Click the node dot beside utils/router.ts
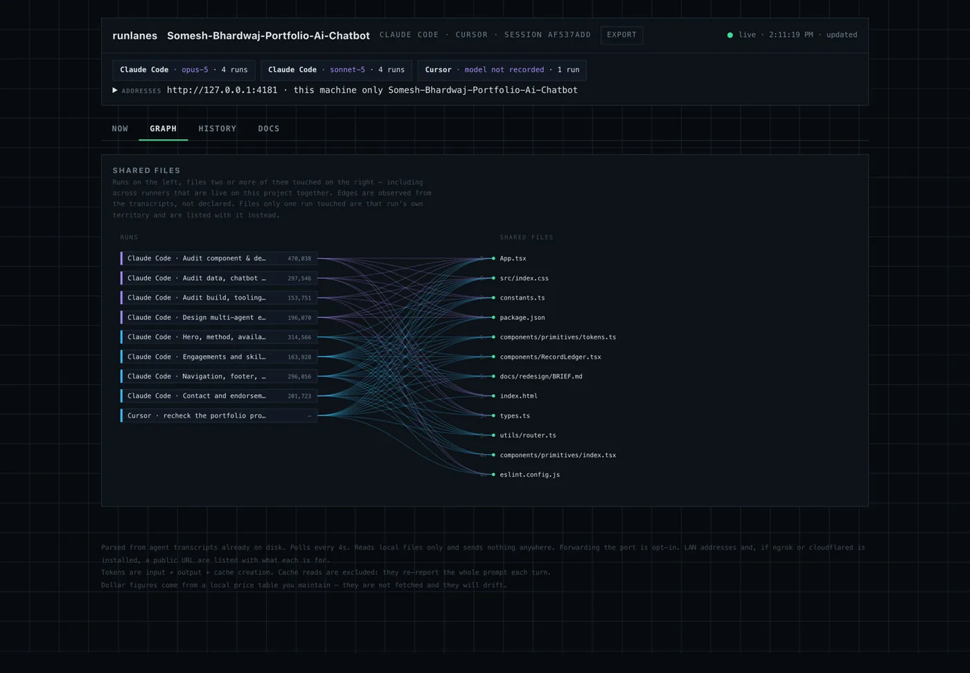Viewport: 970px width, 673px height. pyautogui.click(x=493, y=436)
